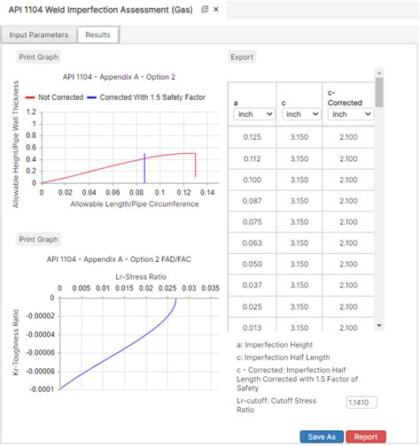The width and height of the screenshot is (420, 446).
Task: Click the results table scrollbar thumb
Action: click(379, 92)
